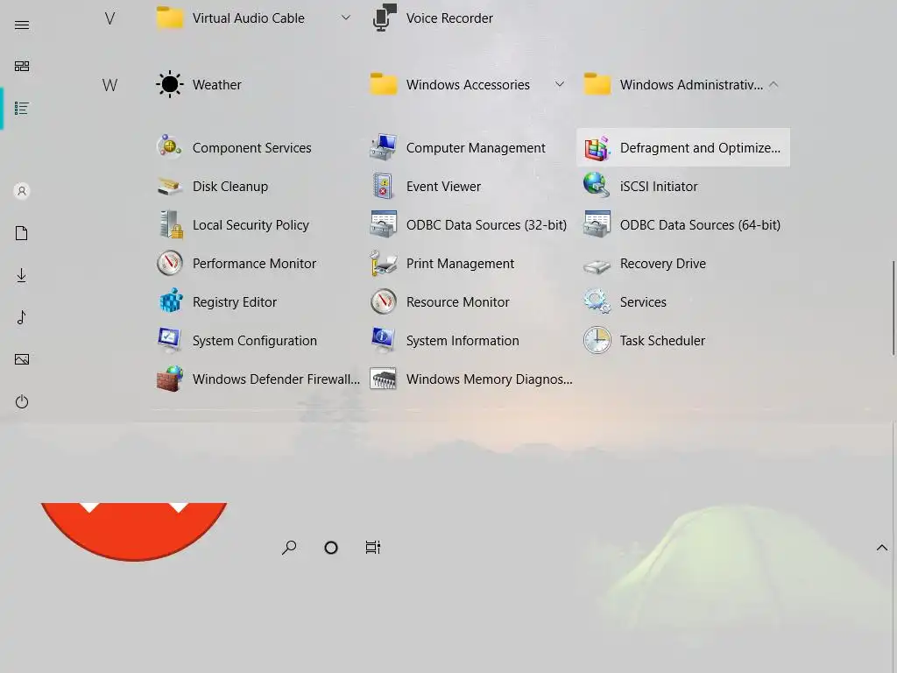Jump via the letter W header

coord(109,85)
